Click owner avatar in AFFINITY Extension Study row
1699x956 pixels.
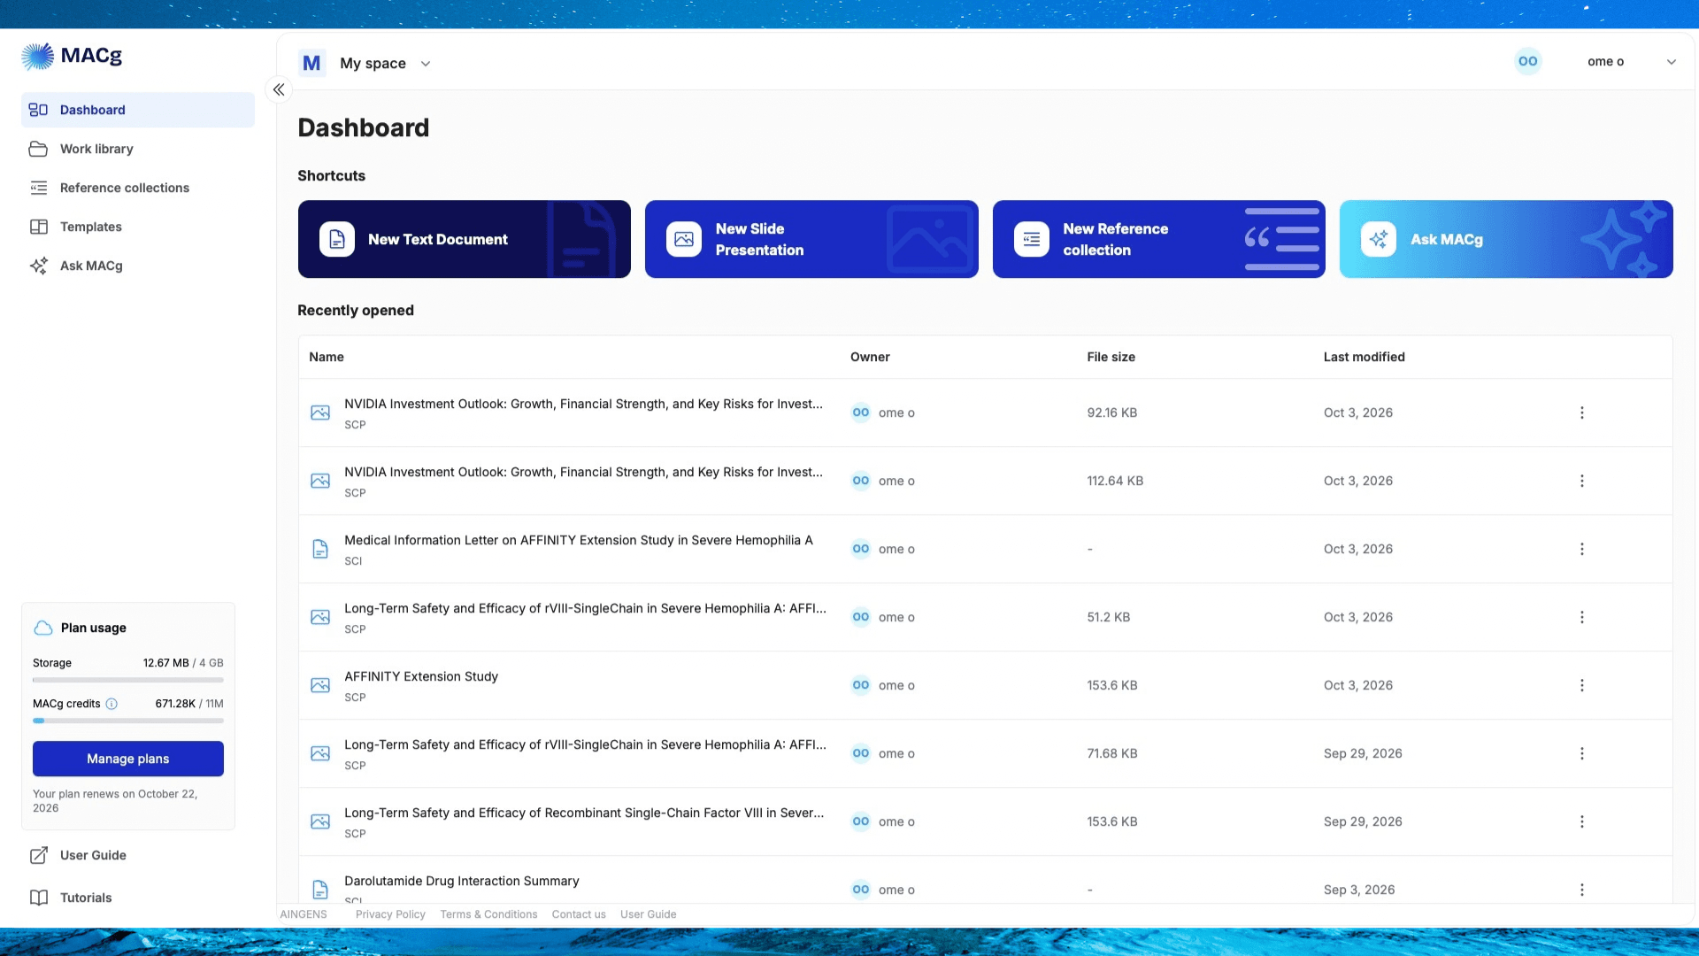coord(861,685)
